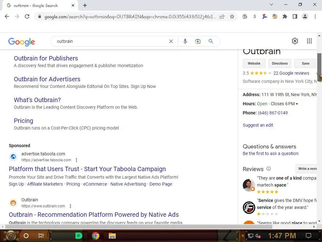Click the Save button in knowledge panel
This screenshot has height=242, width=322.
pyautogui.click(x=305, y=63)
